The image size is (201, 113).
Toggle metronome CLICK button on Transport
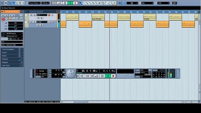point(137,70)
